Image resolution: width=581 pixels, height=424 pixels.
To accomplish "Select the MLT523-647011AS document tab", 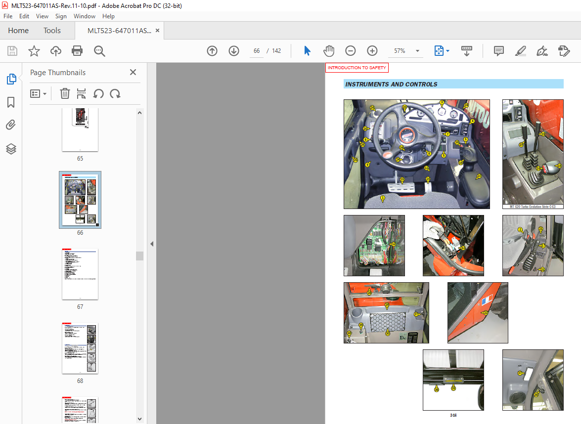I will coord(119,31).
